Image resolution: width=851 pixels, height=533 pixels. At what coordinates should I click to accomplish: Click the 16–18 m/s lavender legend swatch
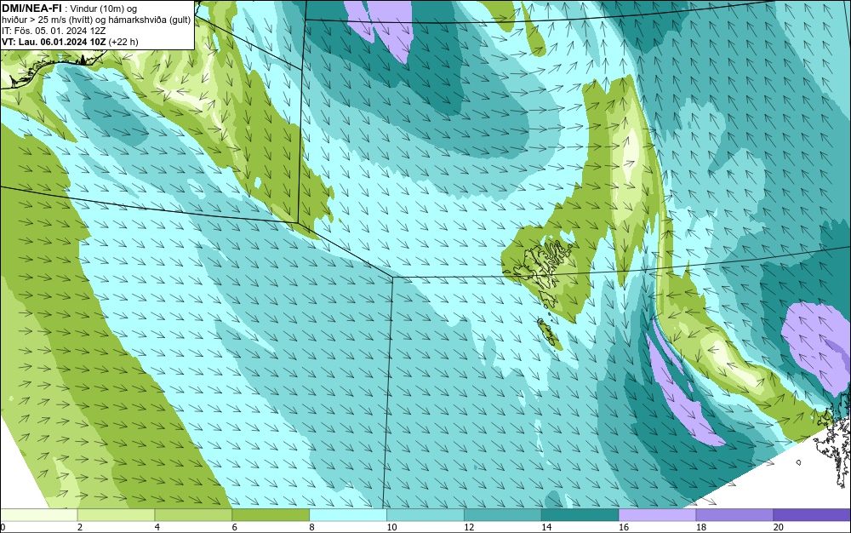click(657, 514)
